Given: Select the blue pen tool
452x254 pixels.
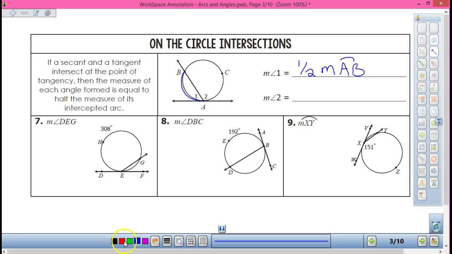Looking at the screenshot, I should coord(434,52).
